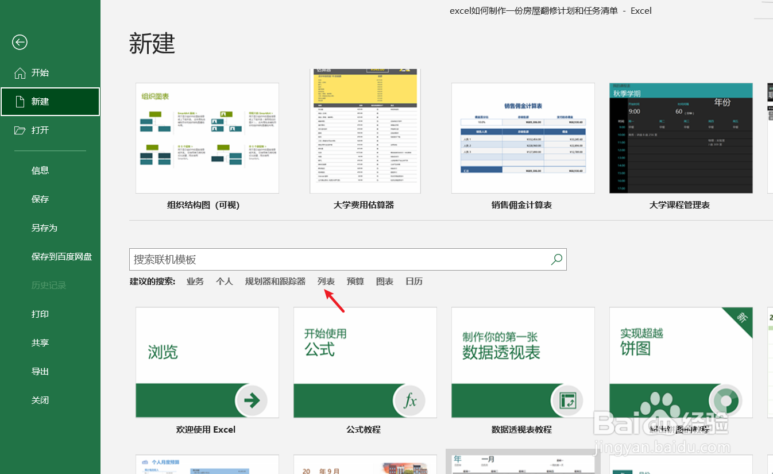Click suggested search 业务
Screen dimensions: 773x474
tap(195, 282)
